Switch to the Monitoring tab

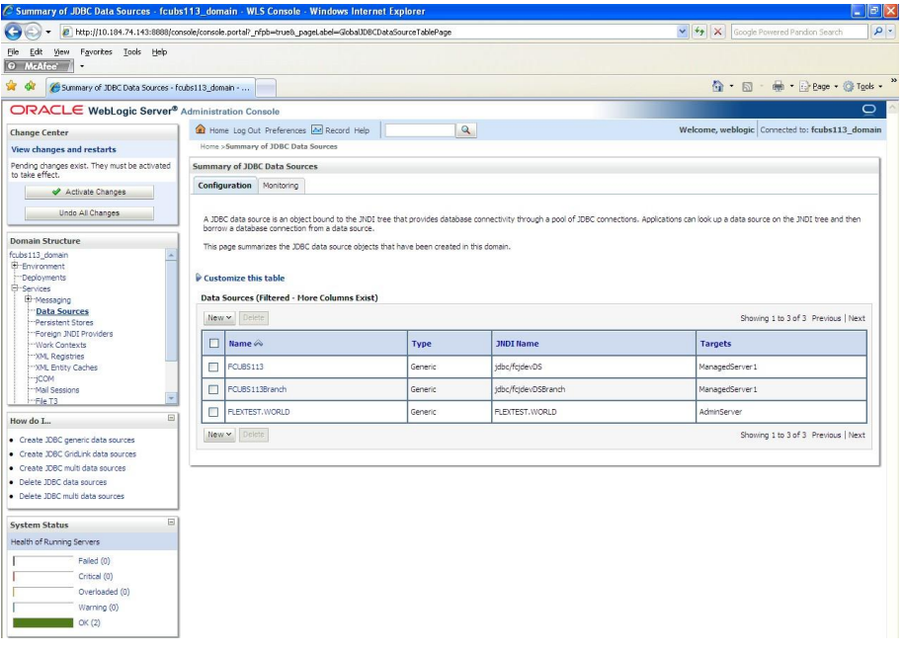[x=281, y=186]
